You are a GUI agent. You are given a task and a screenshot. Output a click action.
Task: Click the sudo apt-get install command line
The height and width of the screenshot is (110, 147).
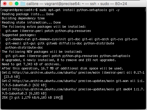61,10
